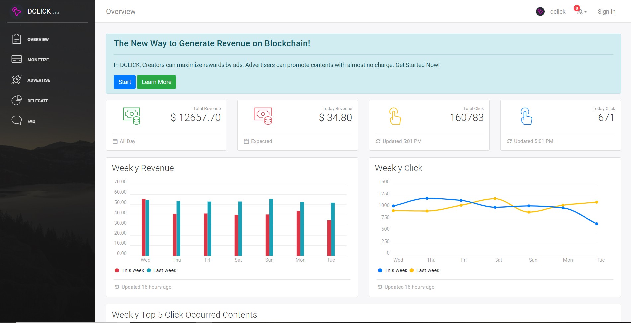
Task: Click the Overview page title
Action: tap(121, 12)
